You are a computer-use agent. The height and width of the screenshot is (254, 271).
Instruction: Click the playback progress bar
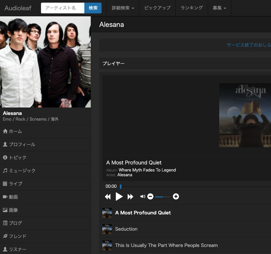[195, 187]
